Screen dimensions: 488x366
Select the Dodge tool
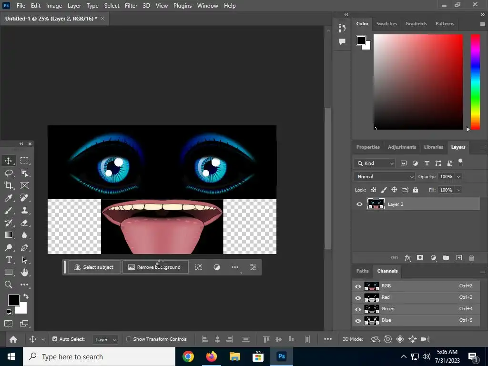click(x=9, y=247)
